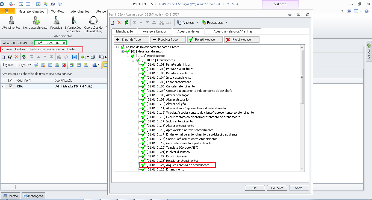
Task: Open Processos dropdown arrow in dialog
Action: (x=226, y=22)
